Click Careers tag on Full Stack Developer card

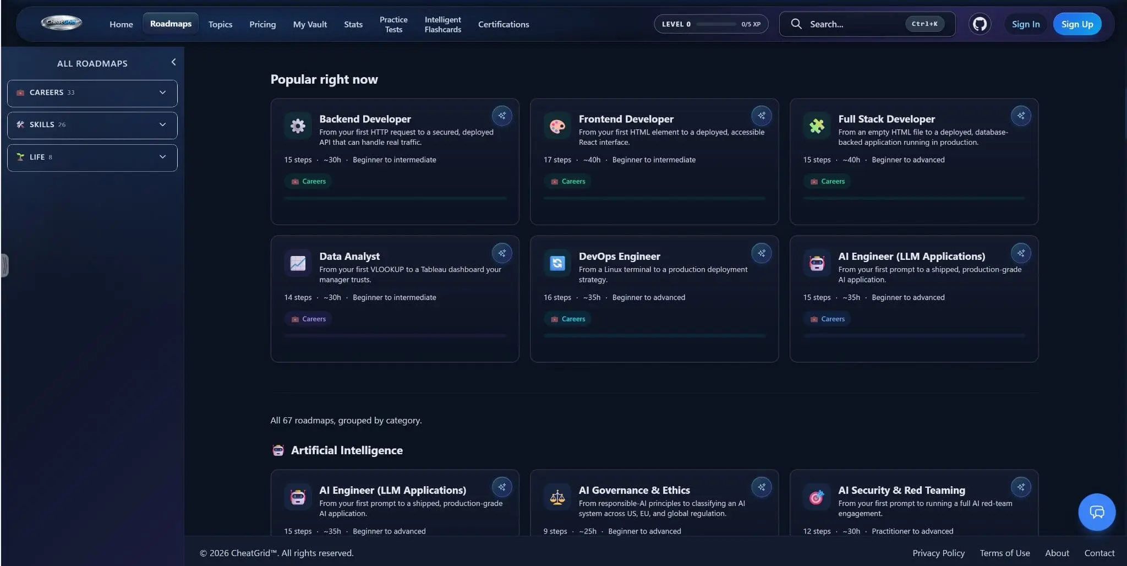(827, 181)
